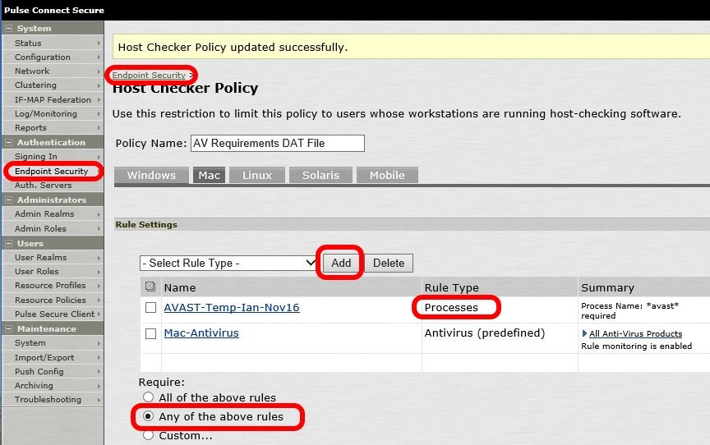Viewport: 710px width, 445px height.
Task: Collapse the Maintenance section minus icon
Action: tap(8, 328)
